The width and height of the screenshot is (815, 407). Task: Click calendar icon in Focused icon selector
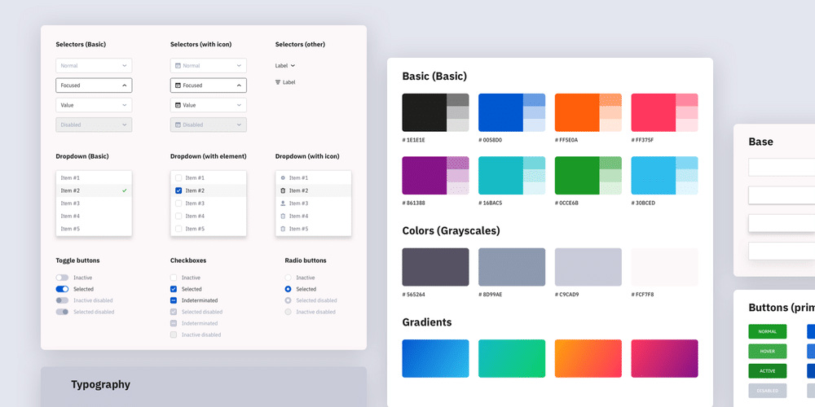[178, 85]
